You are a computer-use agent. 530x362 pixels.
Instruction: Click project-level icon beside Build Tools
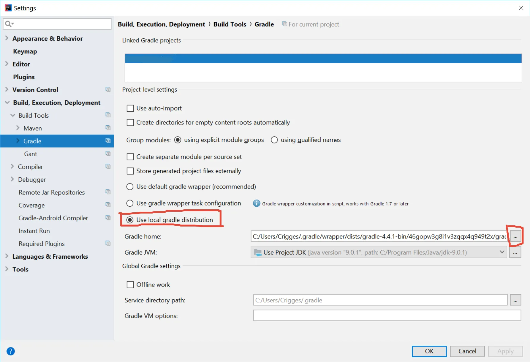click(x=108, y=115)
